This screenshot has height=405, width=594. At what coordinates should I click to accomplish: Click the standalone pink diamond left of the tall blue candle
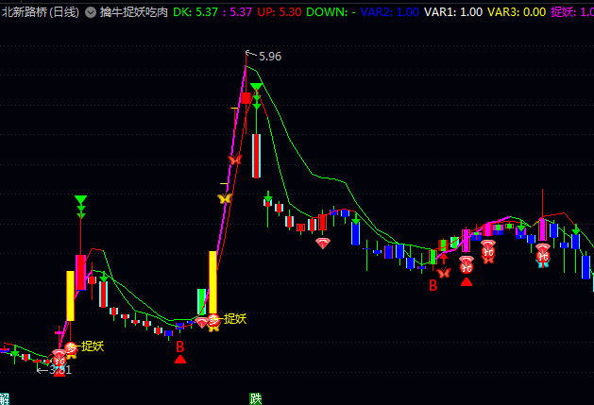[323, 244]
